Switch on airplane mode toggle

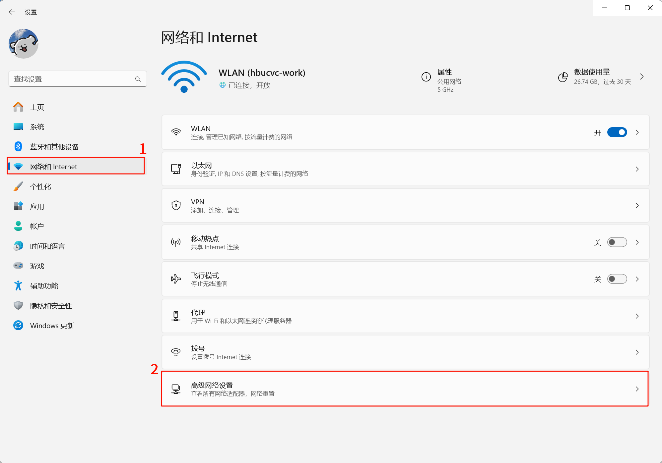point(617,279)
